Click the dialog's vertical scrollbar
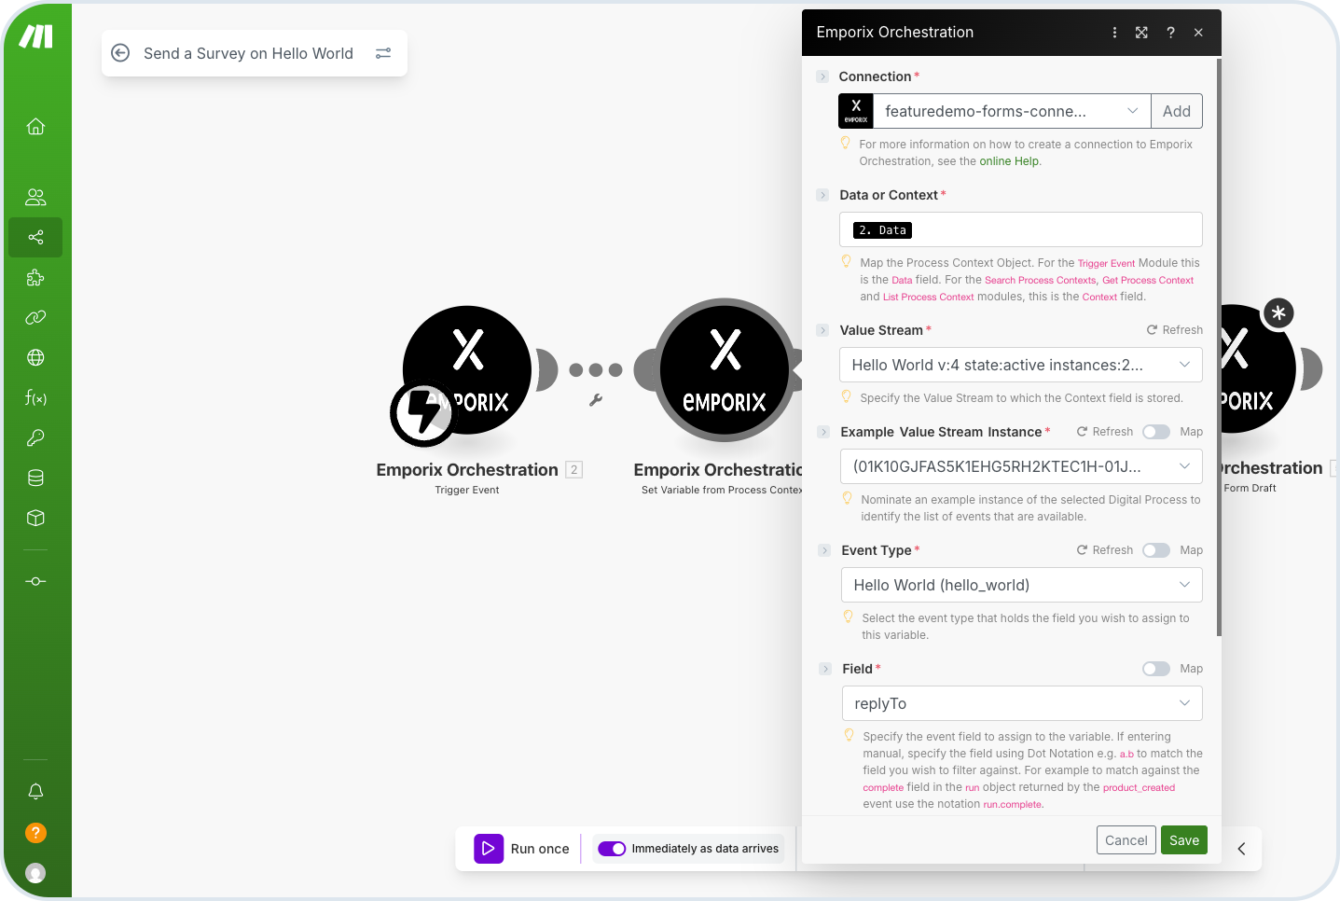 coord(1219,345)
